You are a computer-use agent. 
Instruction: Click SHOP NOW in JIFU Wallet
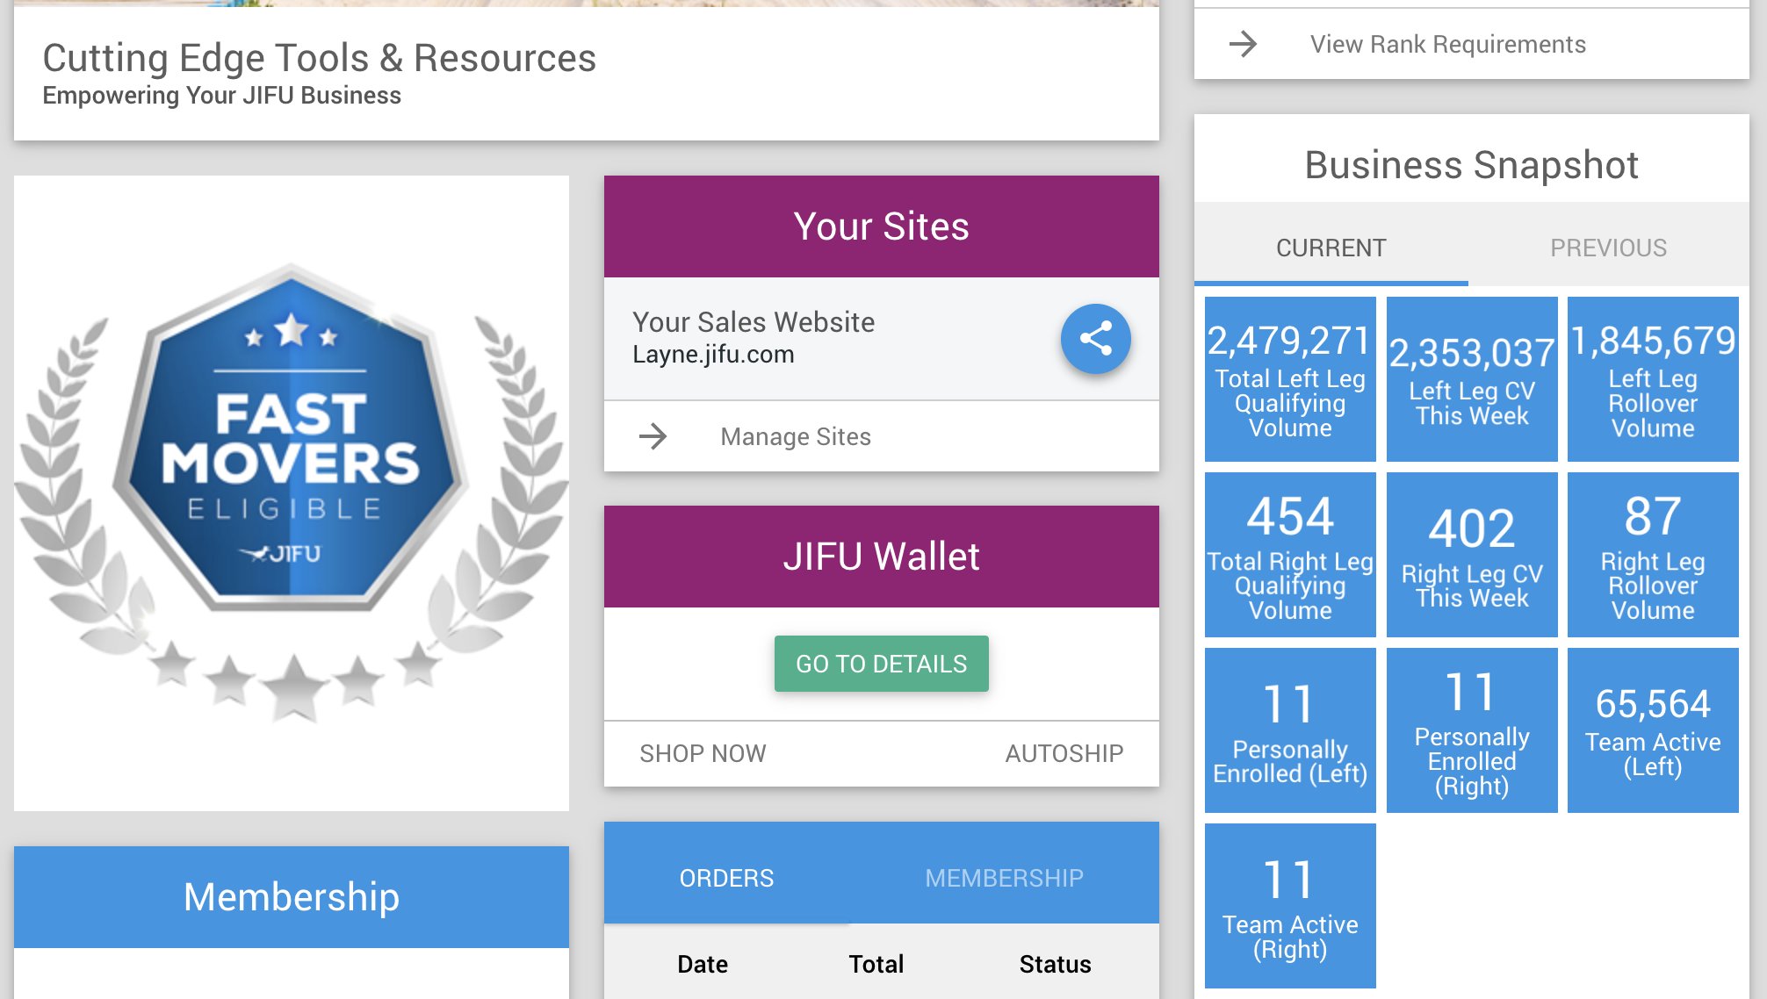click(x=703, y=753)
